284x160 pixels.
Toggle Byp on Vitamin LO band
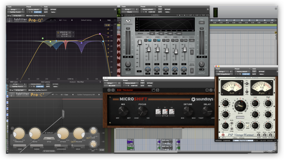click(150, 40)
